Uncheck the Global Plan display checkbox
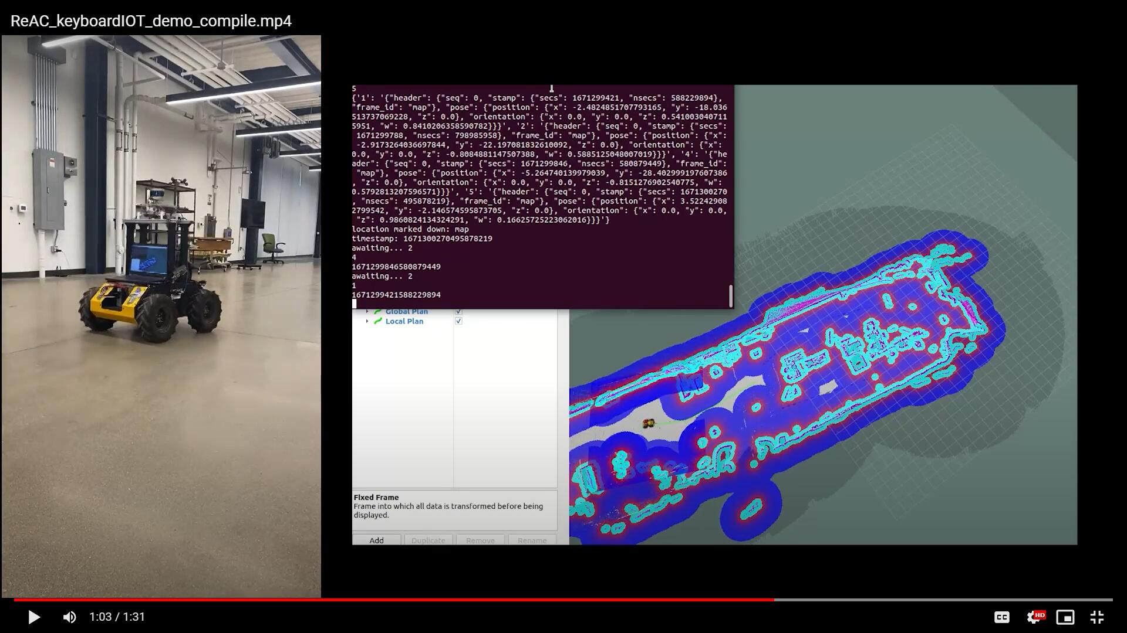 pos(458,312)
